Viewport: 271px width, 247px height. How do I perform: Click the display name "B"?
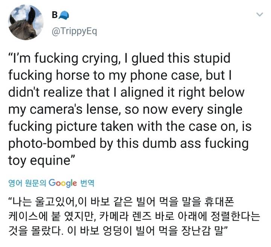tap(54, 16)
